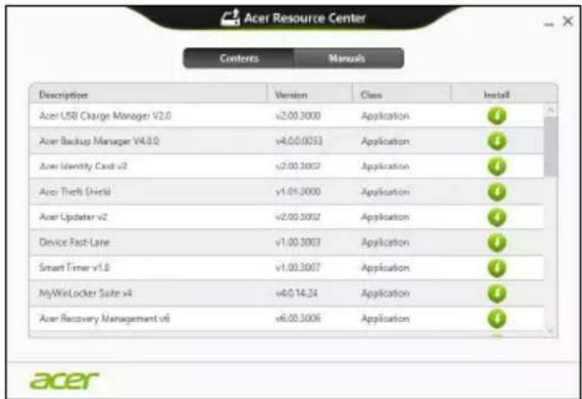Install Acer Backup Manager V4.0.0
The height and width of the screenshot is (399, 582).
point(496,141)
